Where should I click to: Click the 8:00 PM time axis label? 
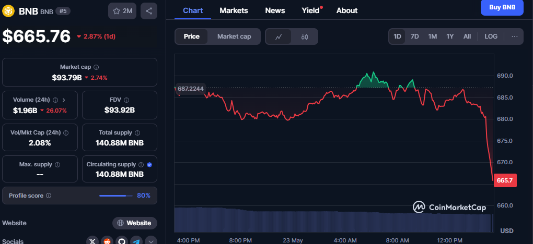240,240
